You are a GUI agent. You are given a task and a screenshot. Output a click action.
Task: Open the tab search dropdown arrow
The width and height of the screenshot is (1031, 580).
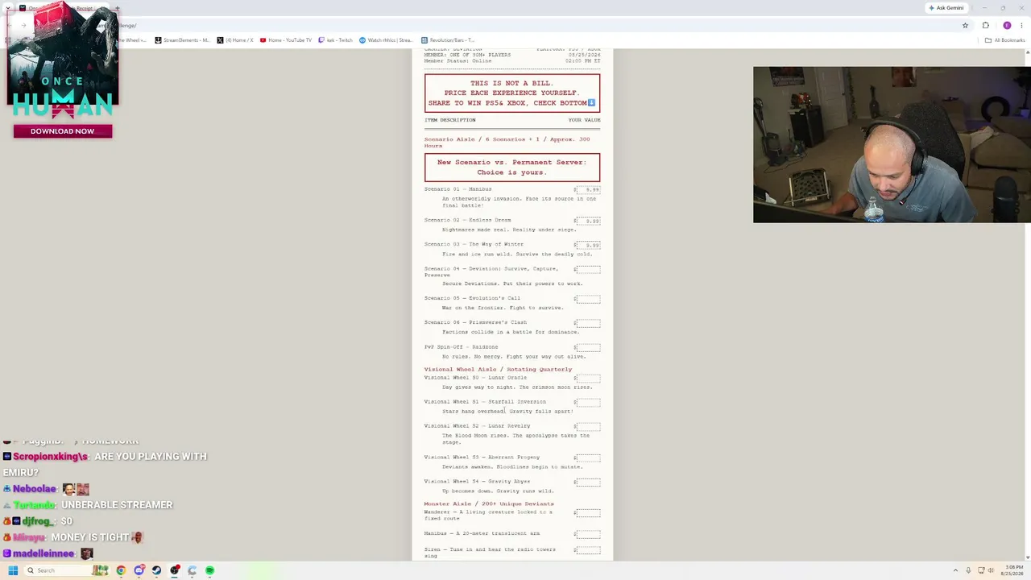point(8,8)
